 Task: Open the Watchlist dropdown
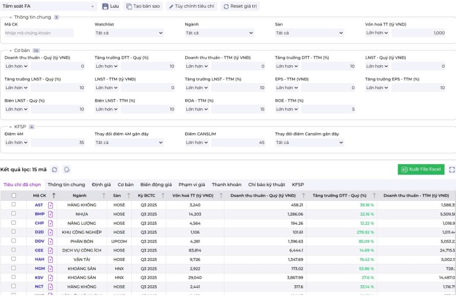point(129,33)
